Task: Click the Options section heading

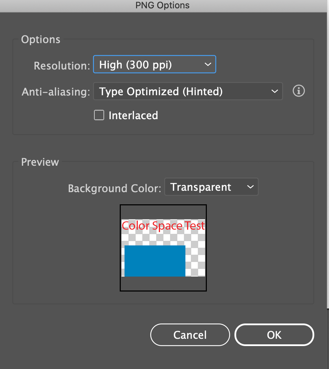Action: (x=40, y=39)
